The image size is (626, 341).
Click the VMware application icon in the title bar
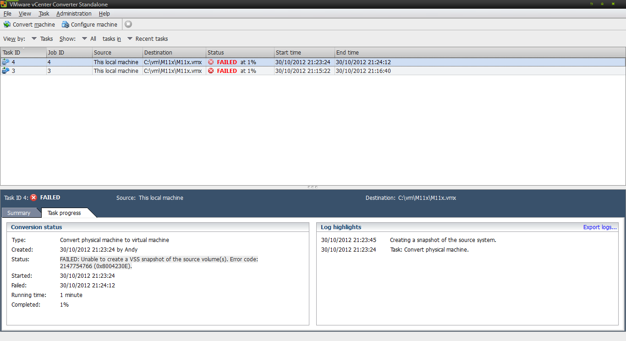pos(4,4)
